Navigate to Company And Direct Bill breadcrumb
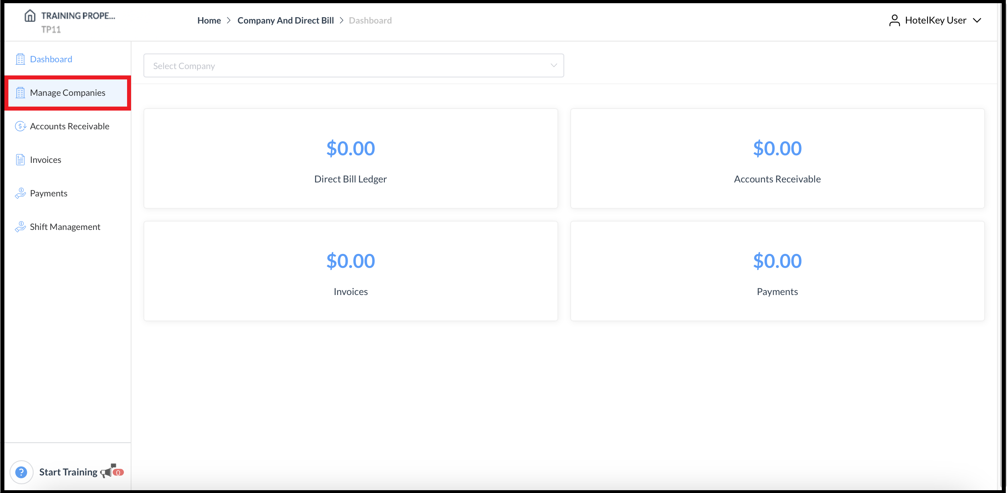The width and height of the screenshot is (1007, 493). click(x=286, y=20)
